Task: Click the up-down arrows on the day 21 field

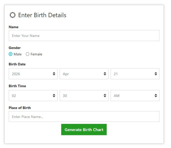Action: tap(156, 74)
